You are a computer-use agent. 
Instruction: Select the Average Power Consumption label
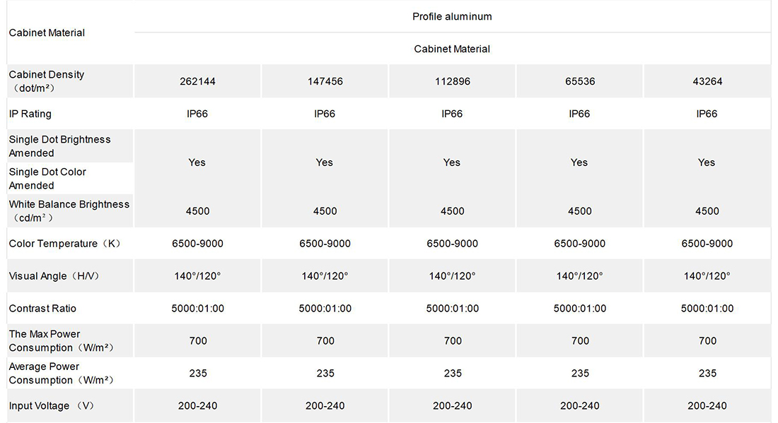pos(62,374)
